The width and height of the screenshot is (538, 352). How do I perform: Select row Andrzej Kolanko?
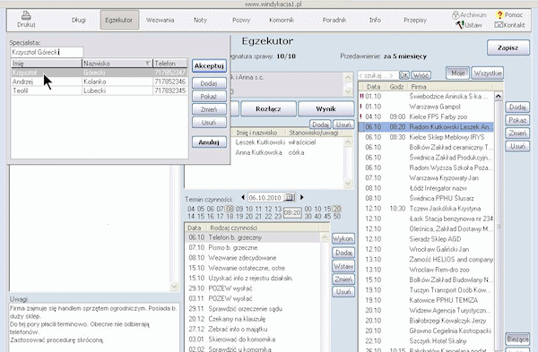coord(100,82)
